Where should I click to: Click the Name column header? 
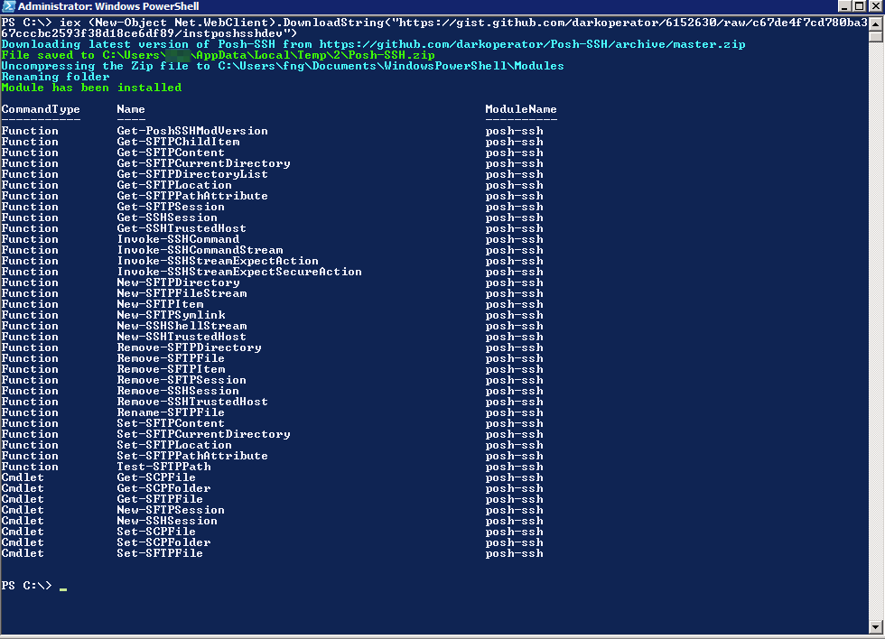tap(131, 109)
